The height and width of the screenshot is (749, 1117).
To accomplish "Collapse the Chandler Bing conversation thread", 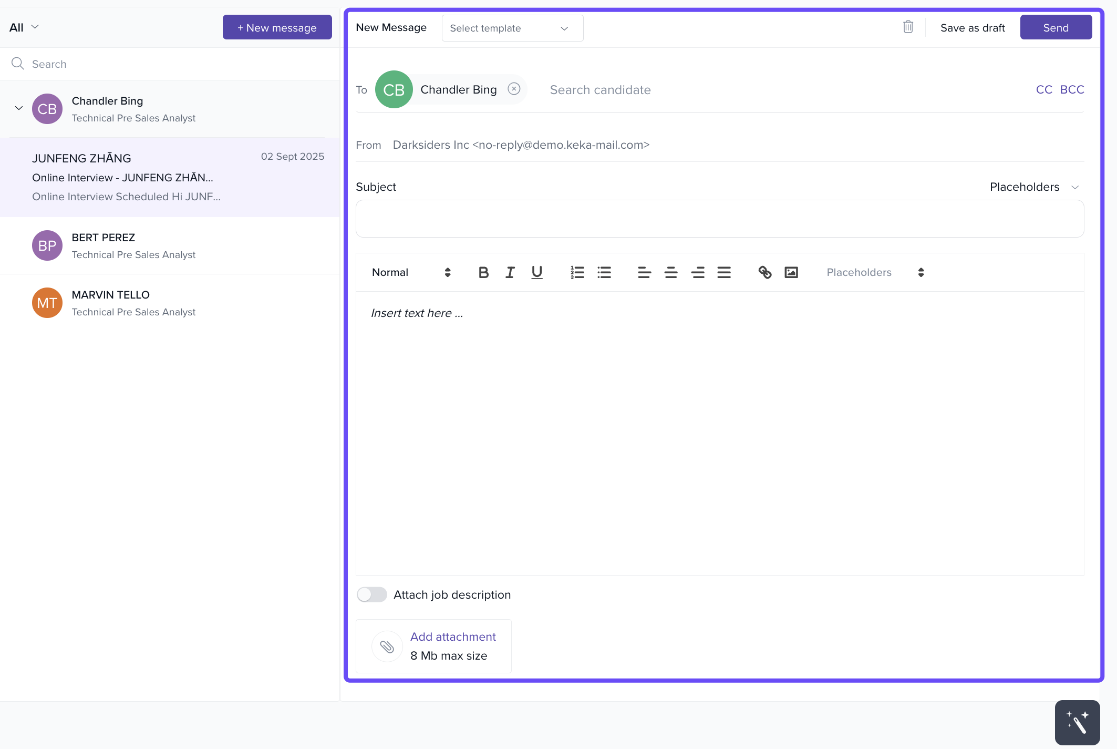I will [19, 108].
